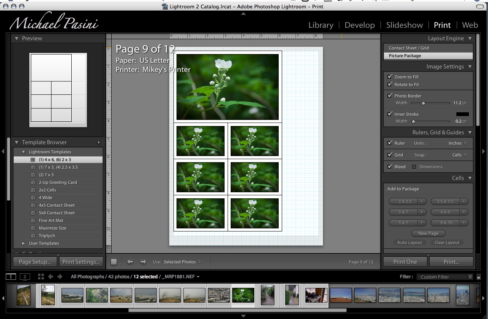Viewport: 488px width, 319px height.
Task: Switch to the Slideshow module
Action: tap(404, 25)
